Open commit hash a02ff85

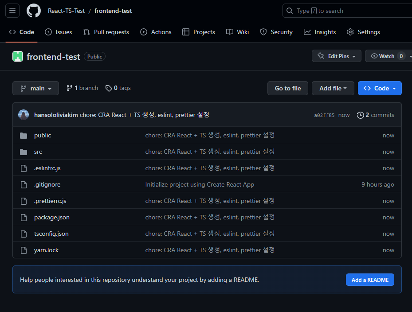(x=324, y=115)
